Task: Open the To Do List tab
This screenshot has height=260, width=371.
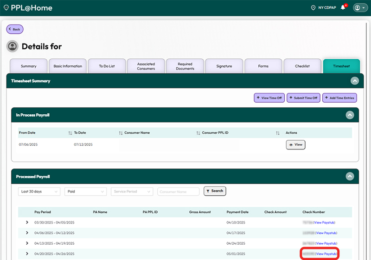Action: coord(107,66)
